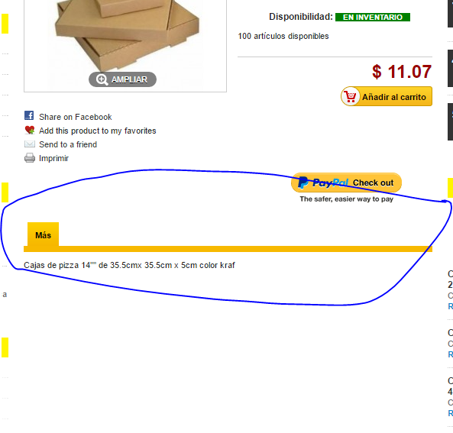Click the shopping cart icon on Añadir al carrito
This screenshot has width=453, height=433.
coord(351,96)
